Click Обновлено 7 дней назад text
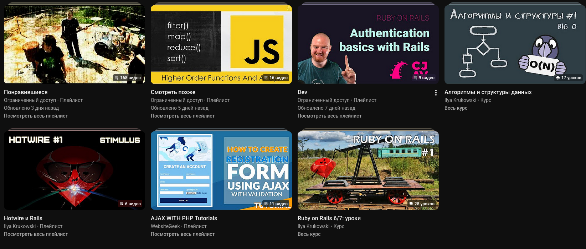 (x=327, y=108)
